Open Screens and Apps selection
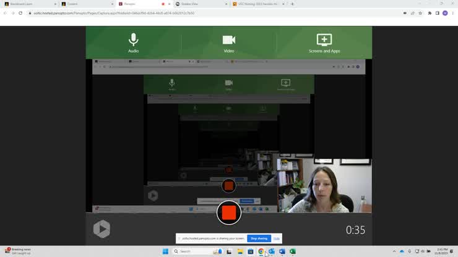 coord(324,43)
